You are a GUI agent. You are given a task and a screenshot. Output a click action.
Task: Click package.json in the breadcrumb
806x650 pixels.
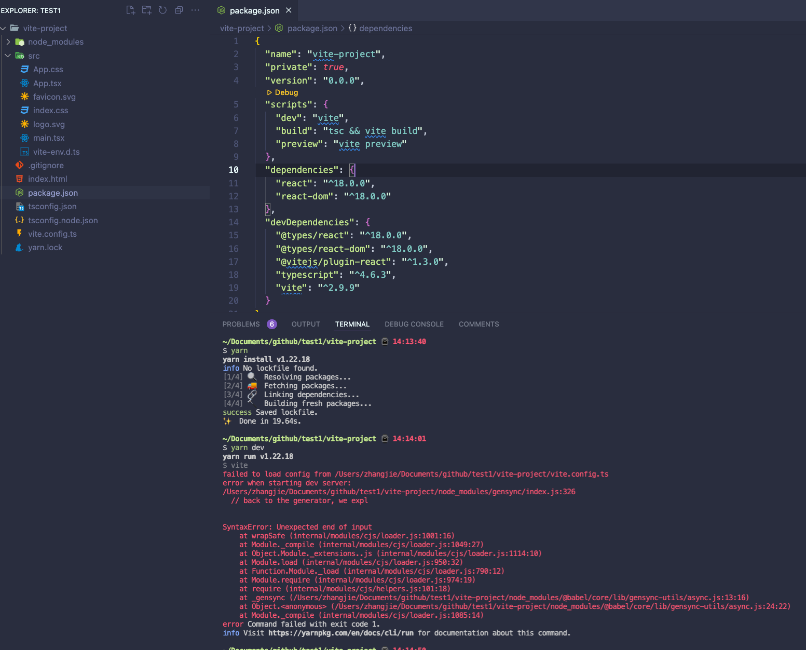click(312, 28)
